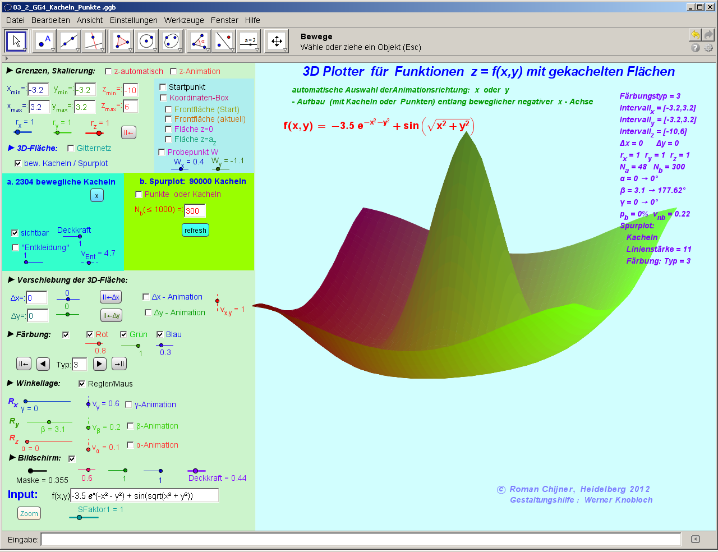Open the Werkzeuge menu
Screen dimensions: 718x552
click(184, 20)
